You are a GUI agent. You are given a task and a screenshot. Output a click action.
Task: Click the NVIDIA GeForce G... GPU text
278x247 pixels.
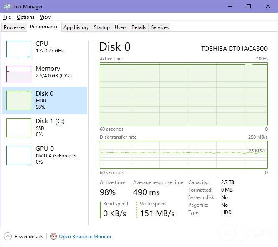pyautogui.click(x=58, y=156)
